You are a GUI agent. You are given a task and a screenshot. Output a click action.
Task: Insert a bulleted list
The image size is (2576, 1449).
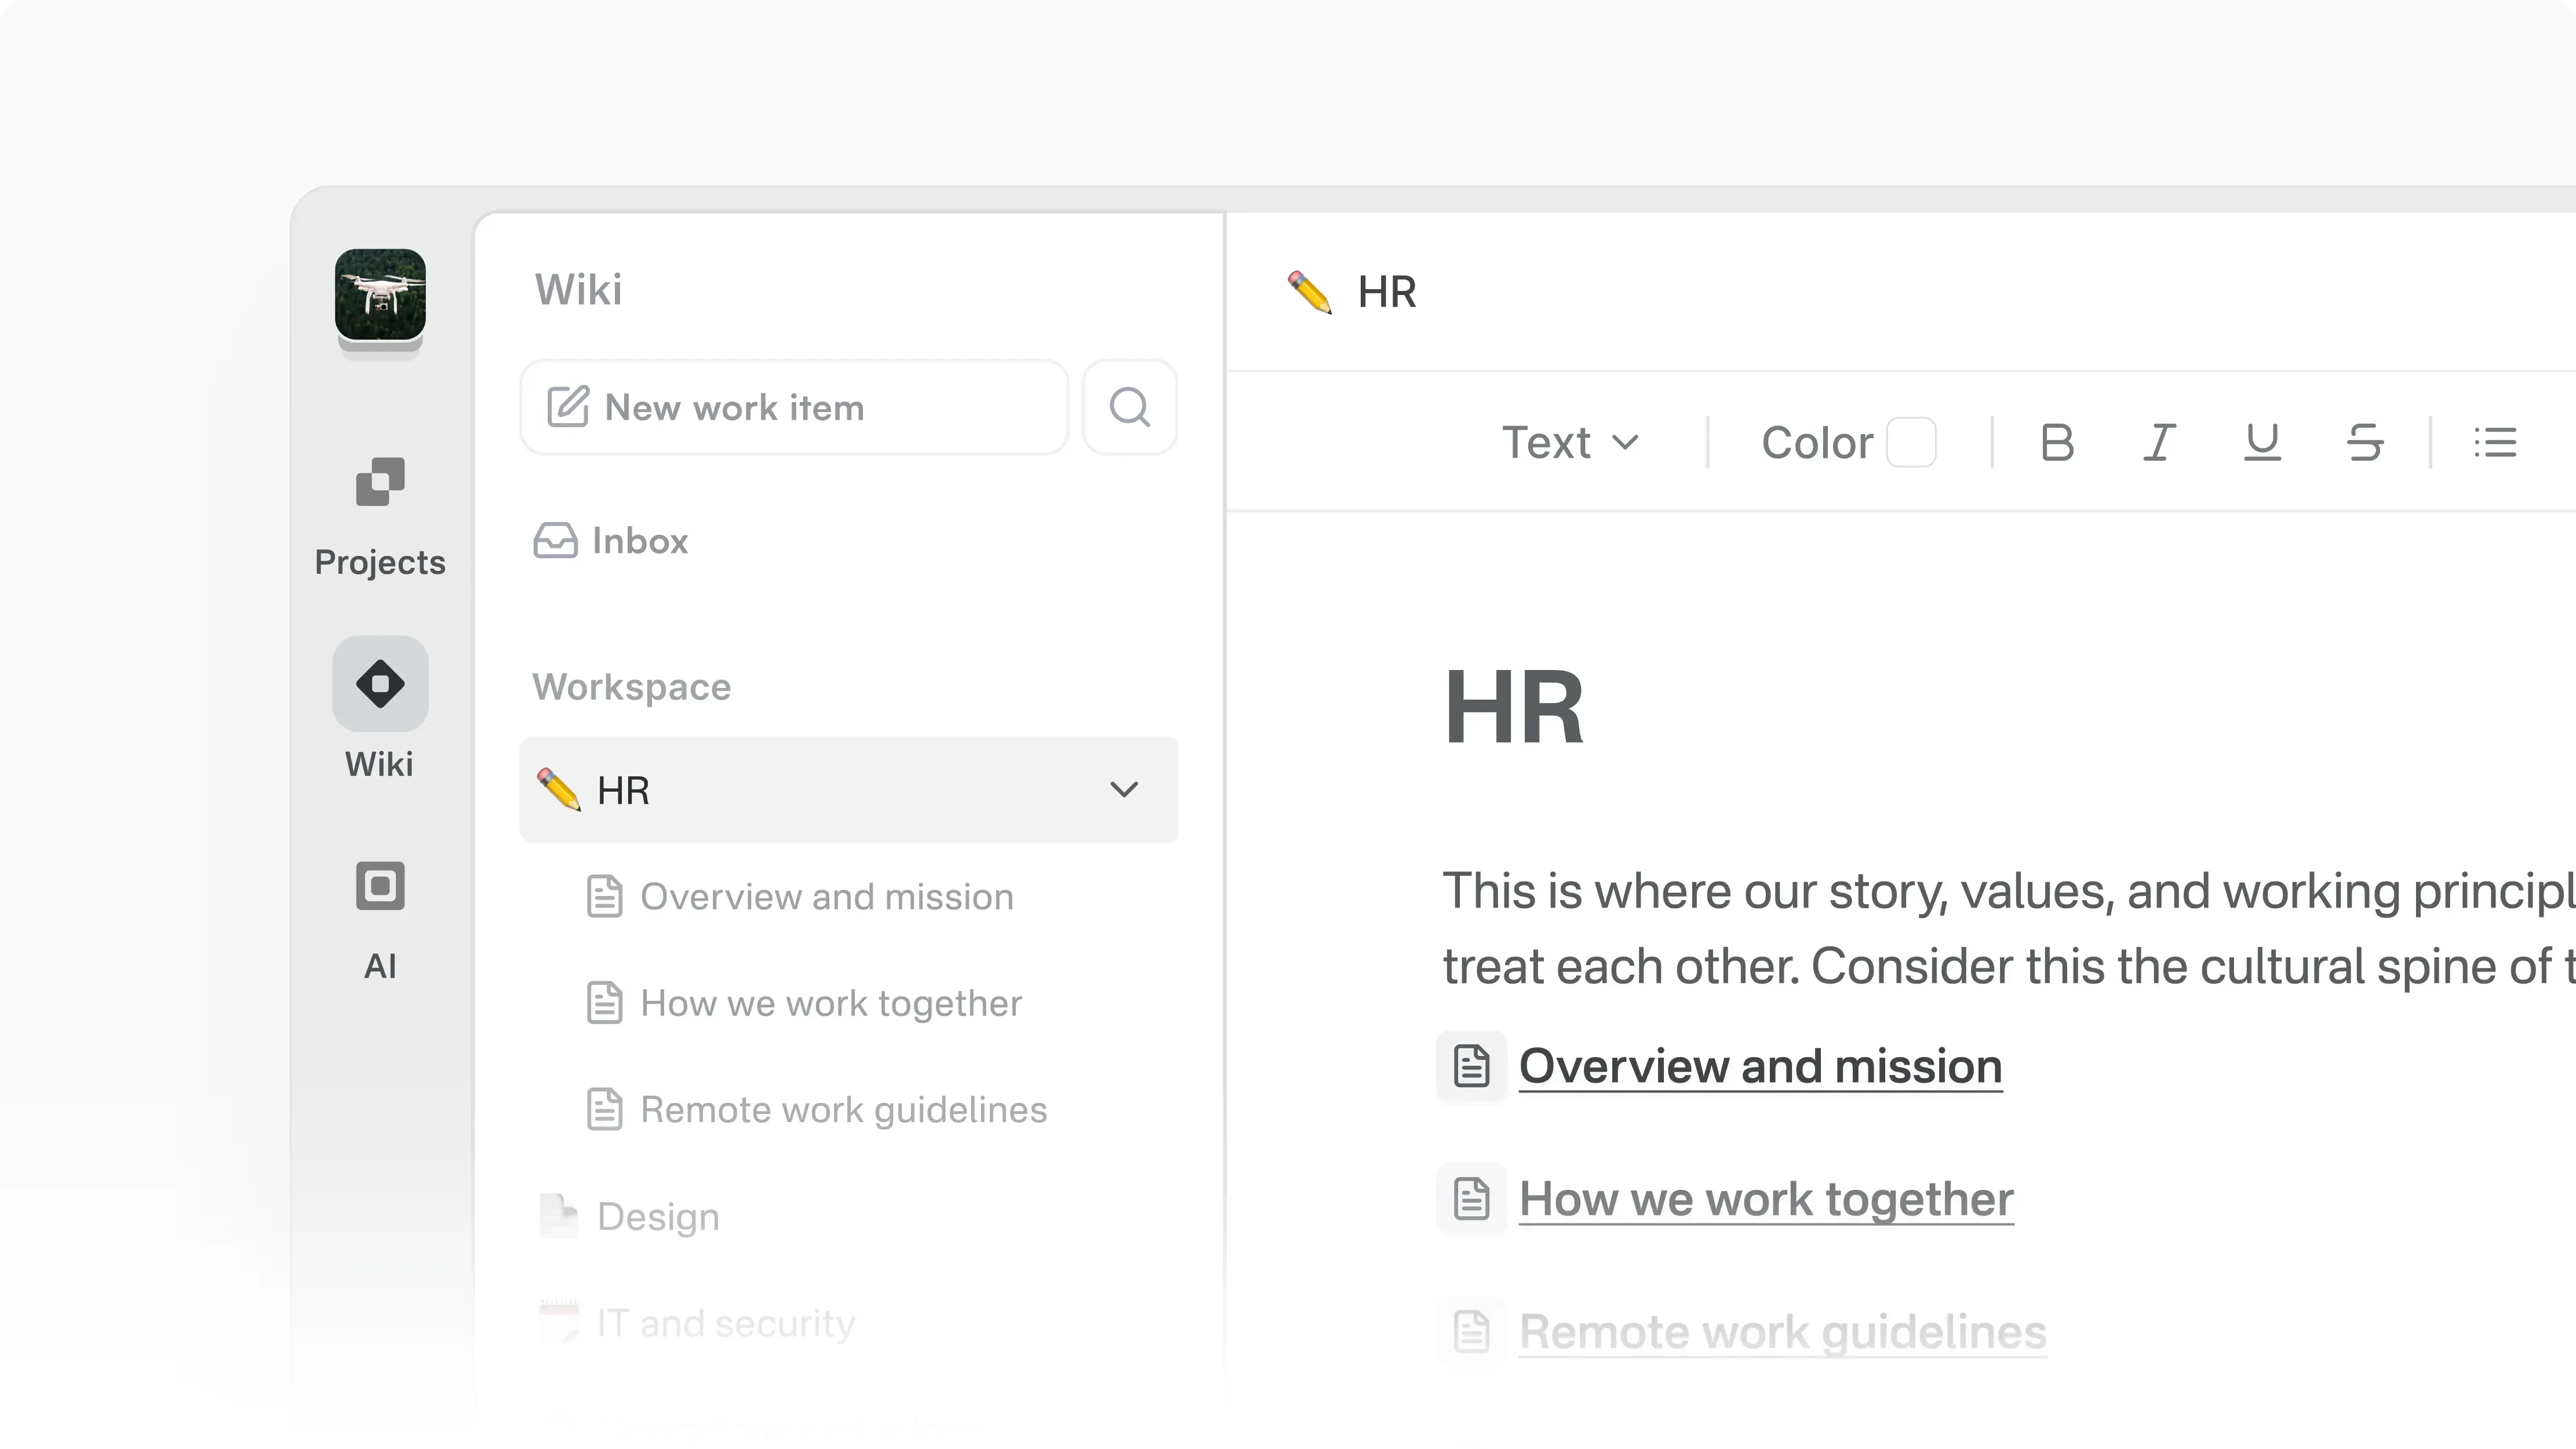tap(2495, 442)
